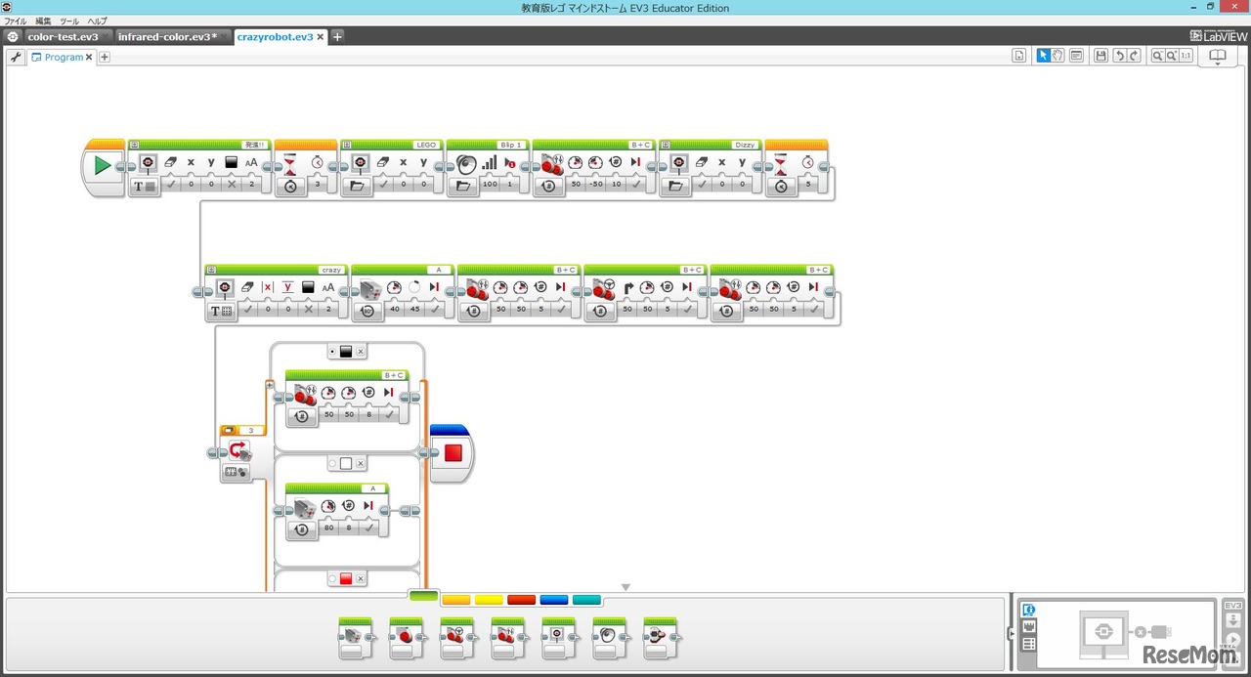Screen dimensions: 1251x677
Task: Open mode selector of first Display block
Action: click(145, 185)
